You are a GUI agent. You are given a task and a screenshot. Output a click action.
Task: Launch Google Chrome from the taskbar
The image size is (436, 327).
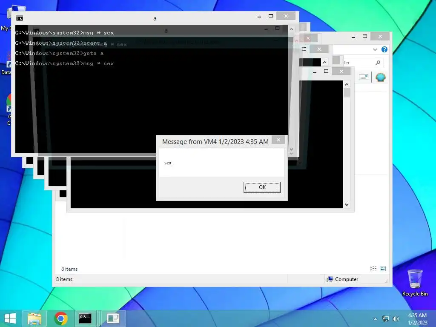[61, 318]
